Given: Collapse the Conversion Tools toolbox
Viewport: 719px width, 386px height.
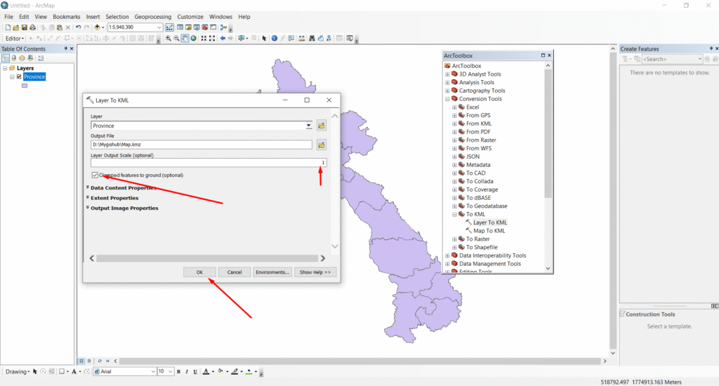Looking at the screenshot, I should click(x=447, y=98).
